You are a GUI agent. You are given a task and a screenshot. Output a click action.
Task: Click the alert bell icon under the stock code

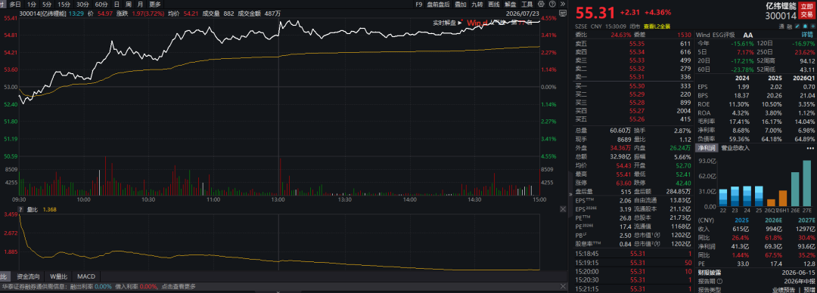805,26
